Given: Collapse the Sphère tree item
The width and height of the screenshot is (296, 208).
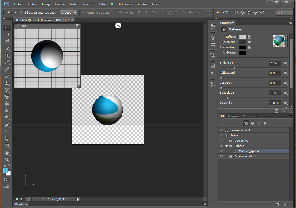Looking at the screenshot, I should coord(227,146).
